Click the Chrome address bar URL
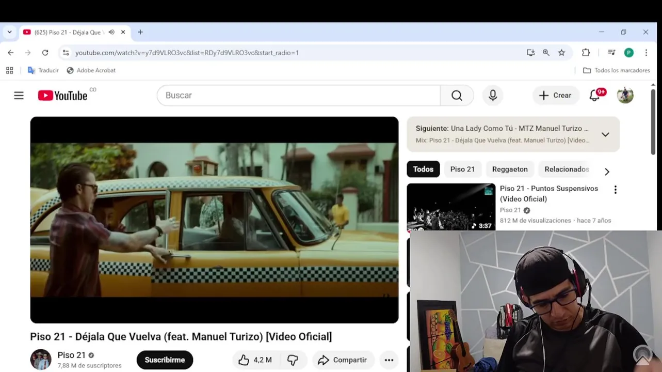 point(187,53)
